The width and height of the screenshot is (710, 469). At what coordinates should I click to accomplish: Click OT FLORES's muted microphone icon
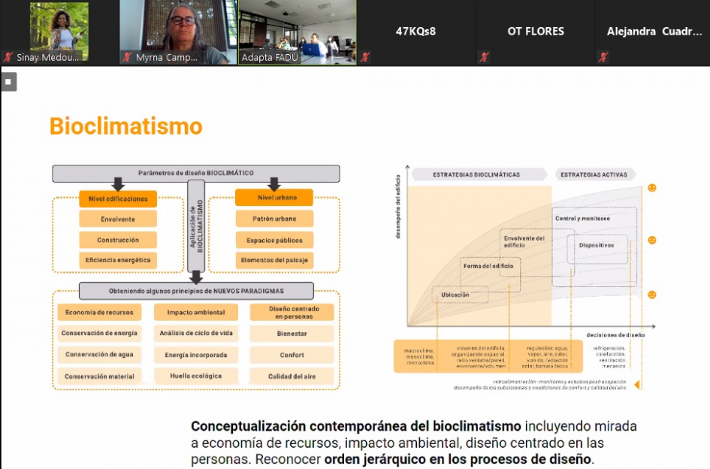[x=484, y=57]
